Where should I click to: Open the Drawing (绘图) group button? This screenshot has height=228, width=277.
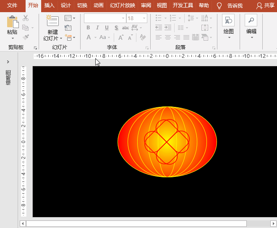228,26
